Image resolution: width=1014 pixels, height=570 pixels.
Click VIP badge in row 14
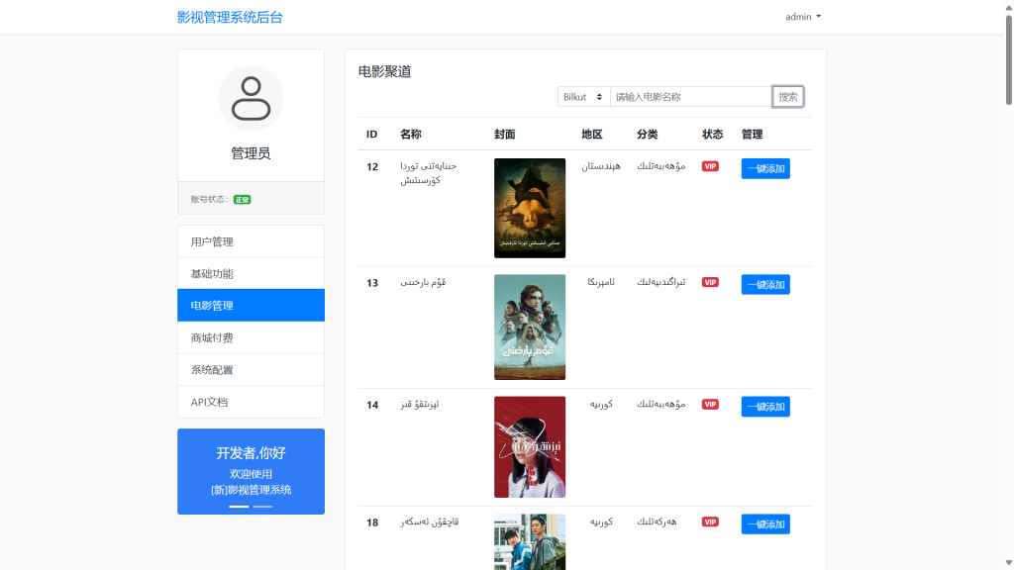(710, 405)
